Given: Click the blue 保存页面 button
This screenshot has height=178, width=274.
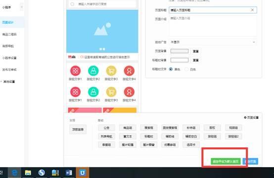Looking at the screenshot, I should [250, 161].
